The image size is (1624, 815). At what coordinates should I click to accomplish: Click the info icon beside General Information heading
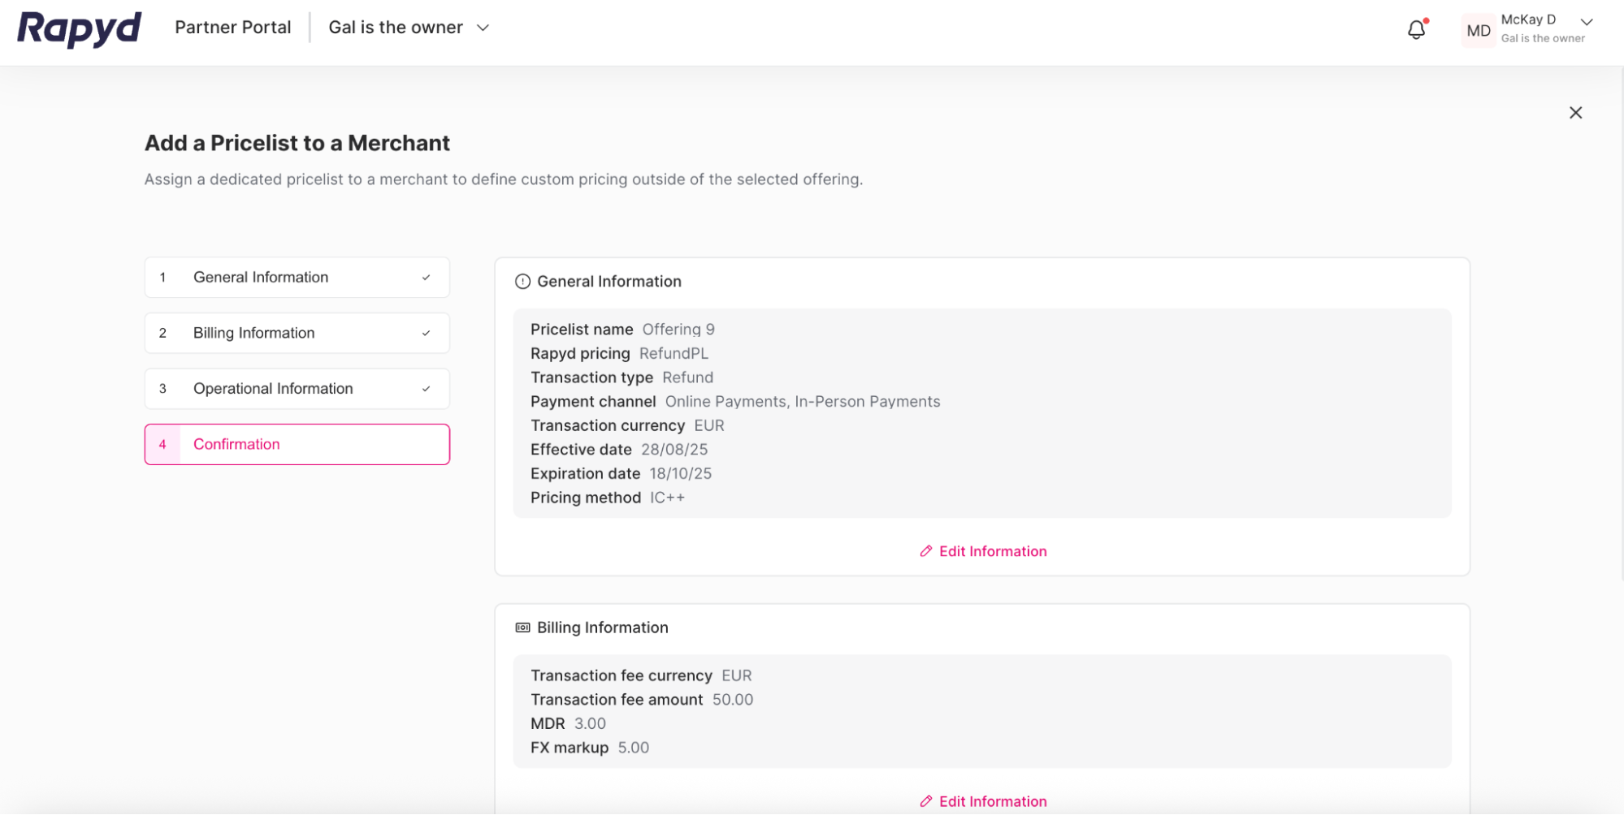coord(522,281)
